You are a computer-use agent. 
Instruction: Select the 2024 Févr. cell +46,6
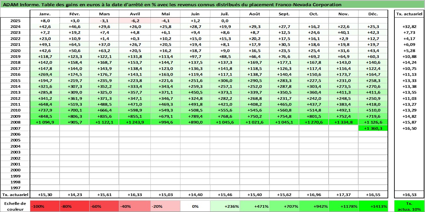[x=75, y=26]
